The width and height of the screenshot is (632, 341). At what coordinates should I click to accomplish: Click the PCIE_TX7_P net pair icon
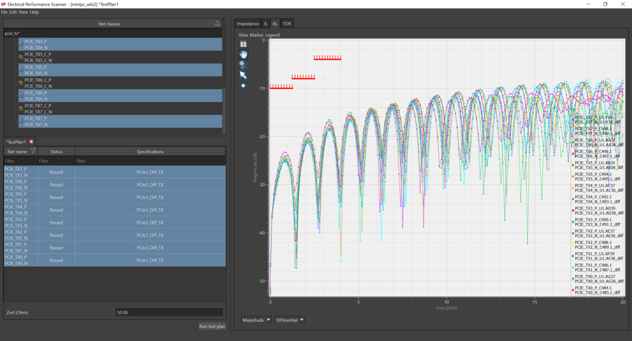[x=21, y=121]
